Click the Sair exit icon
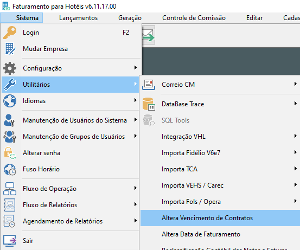 coord(10,240)
